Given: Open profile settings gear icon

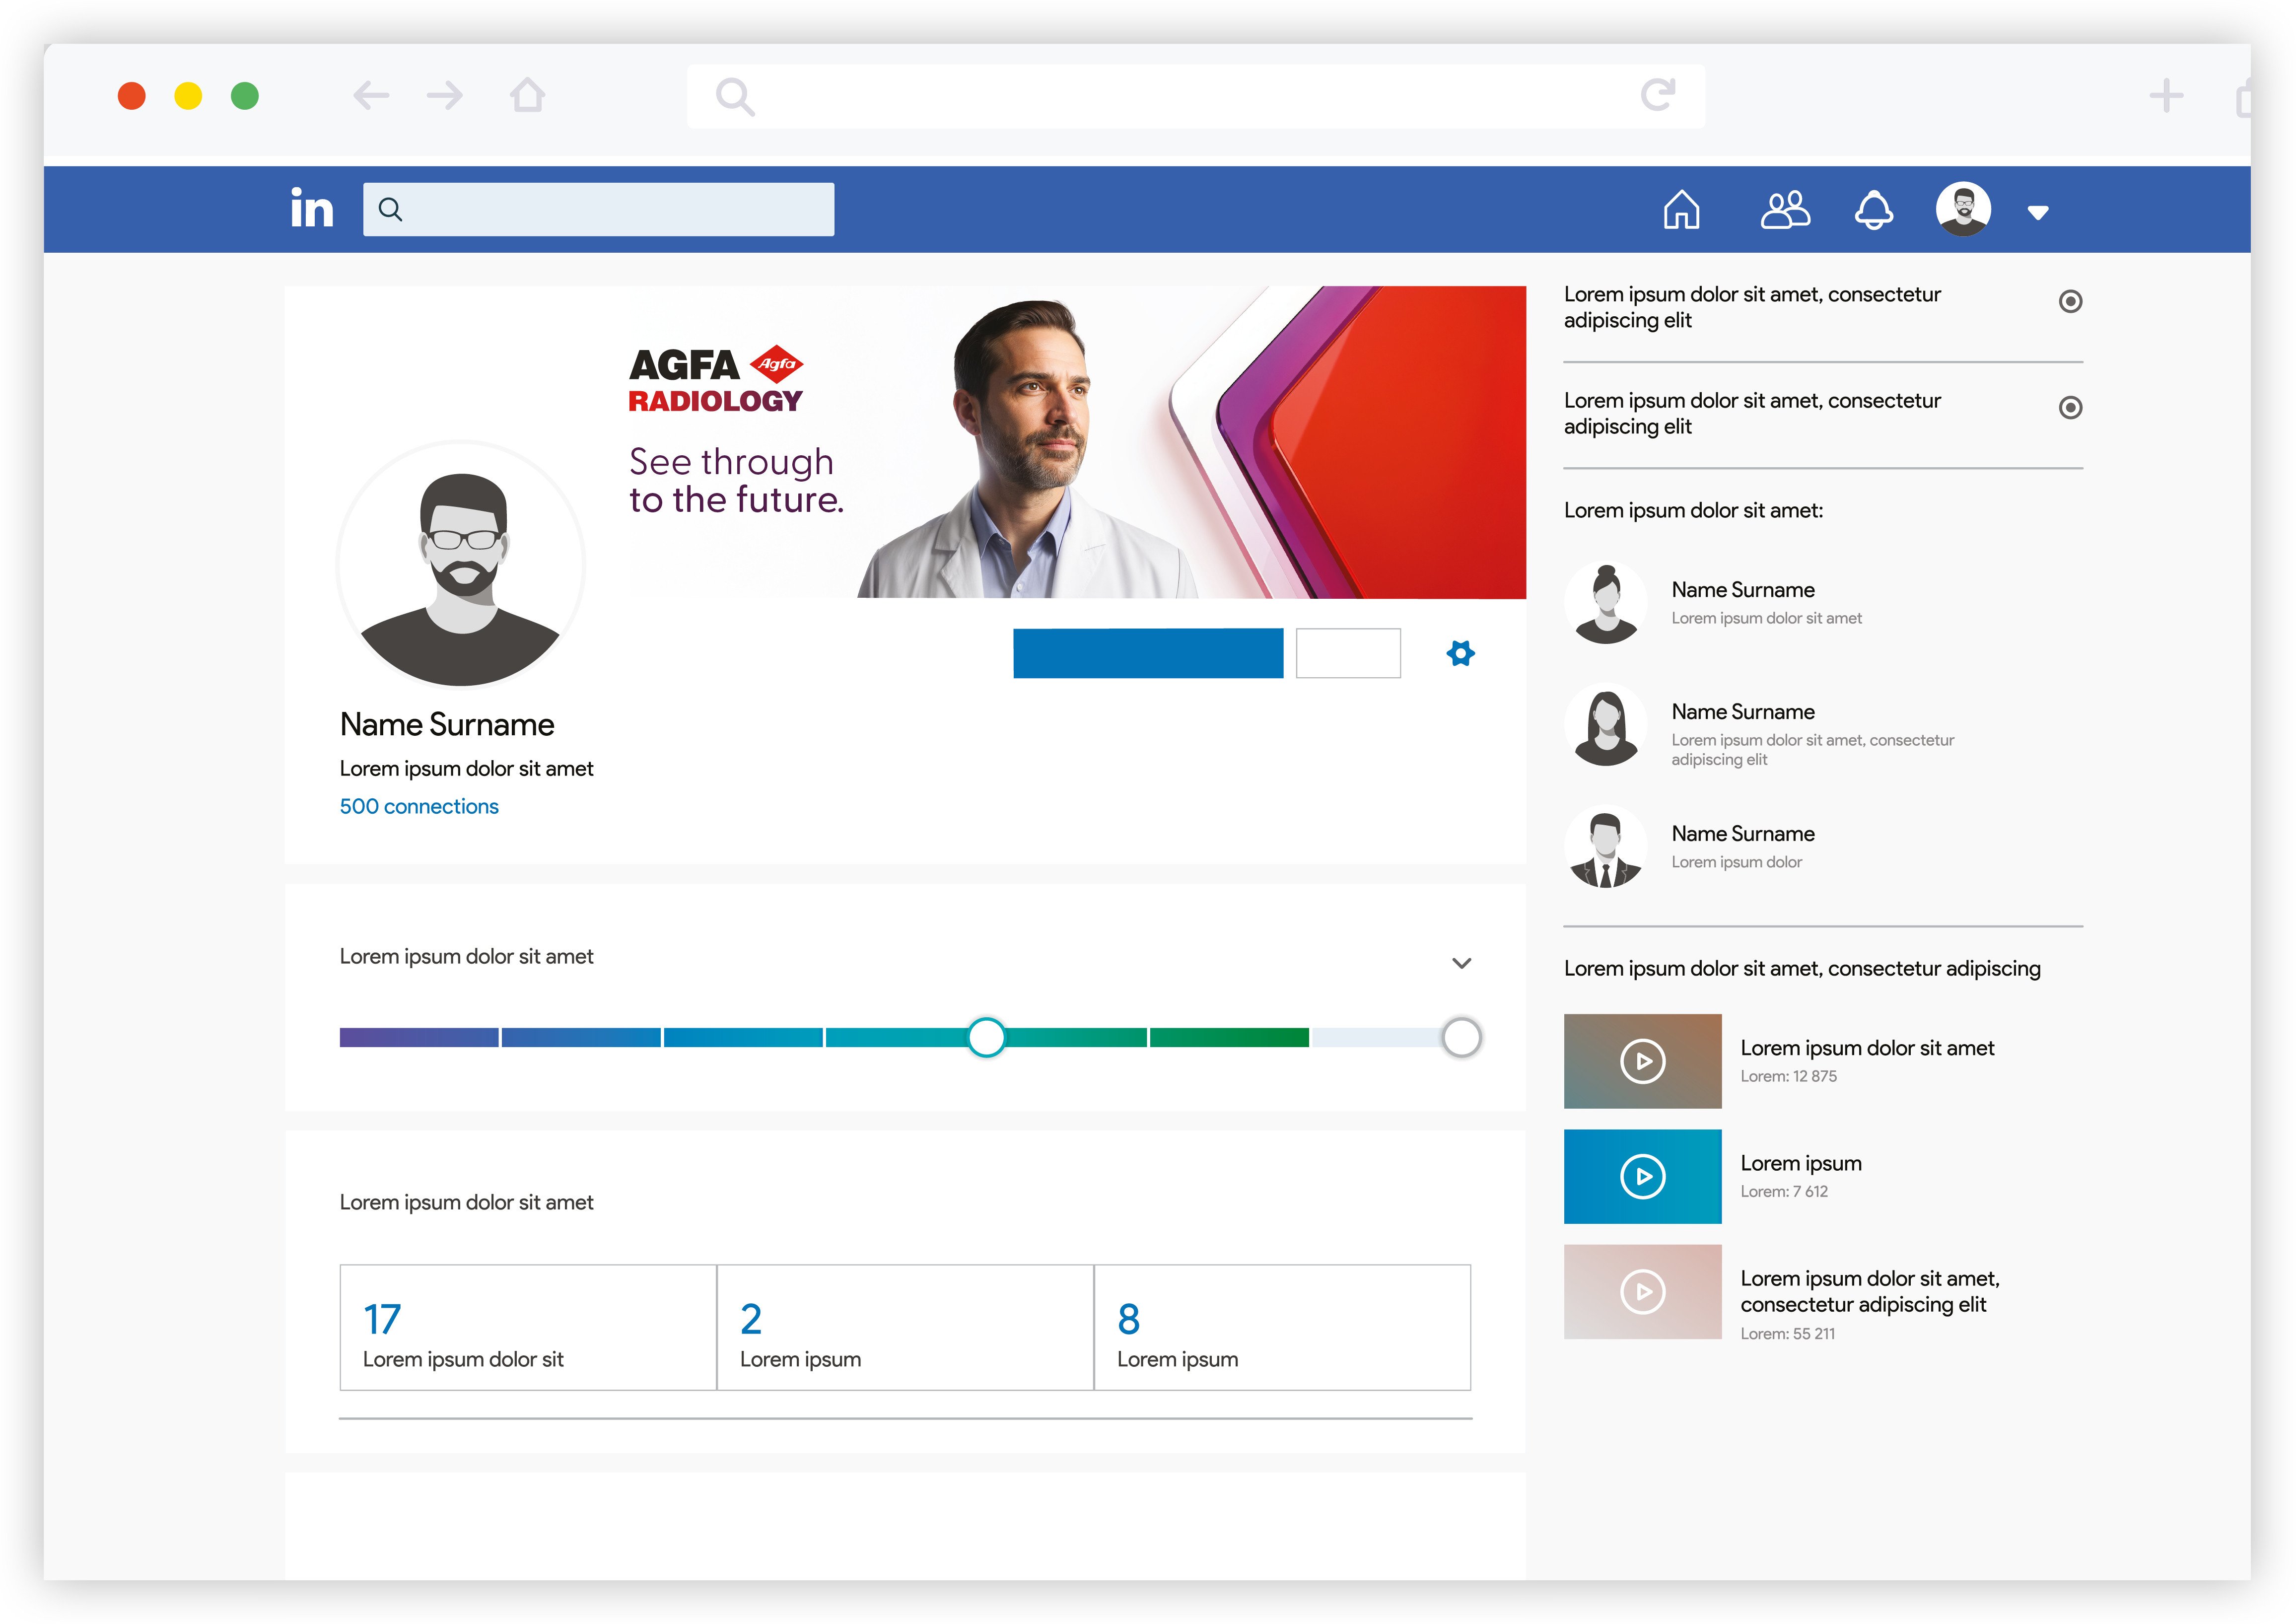Looking at the screenshot, I should (x=1461, y=653).
